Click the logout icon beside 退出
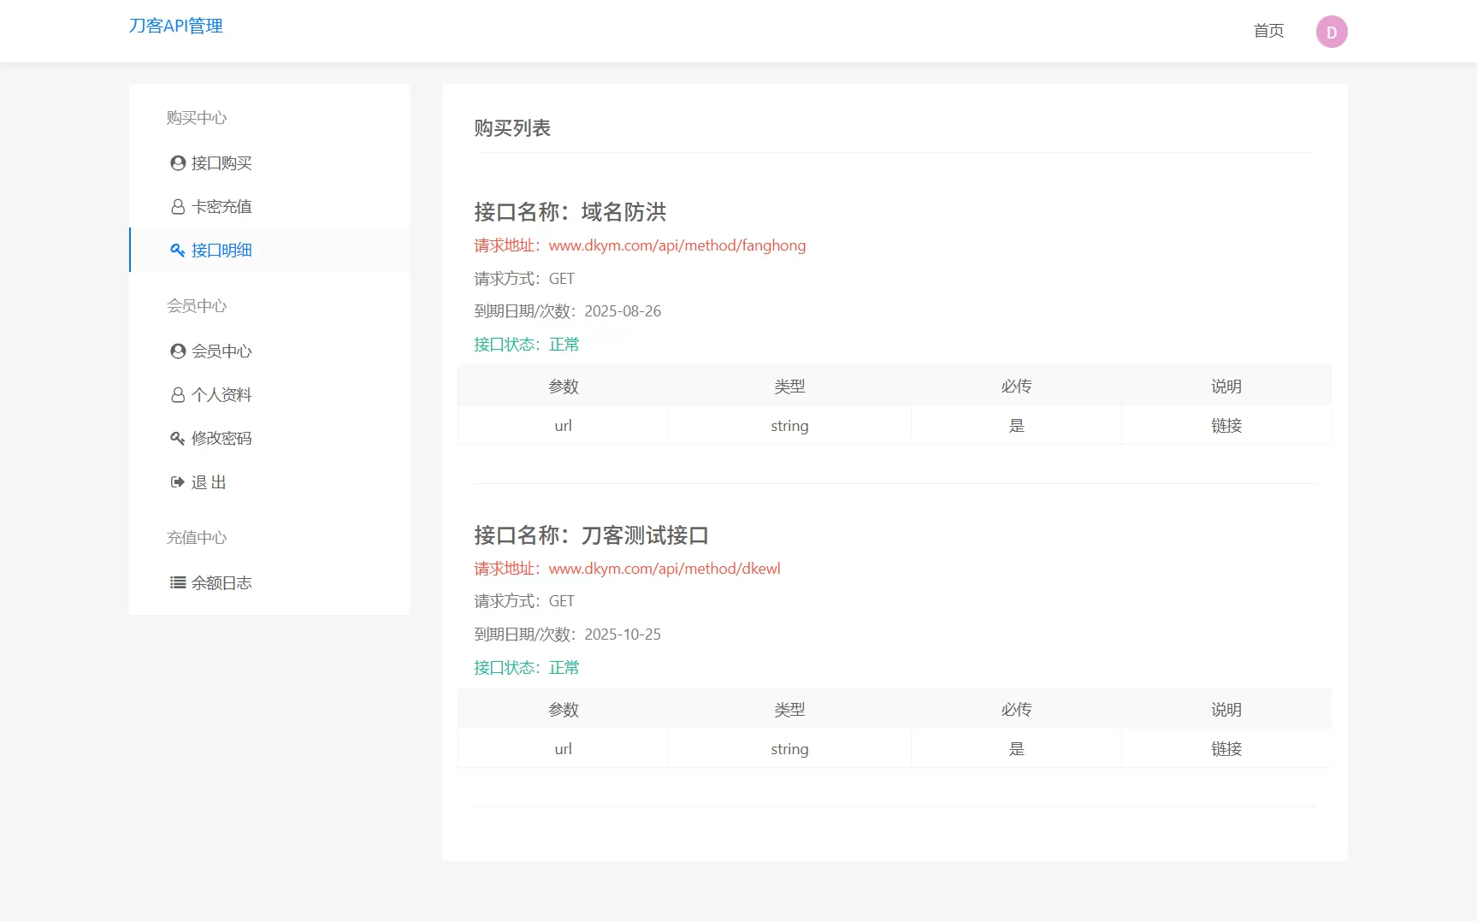1477x921 pixels. pos(177,481)
